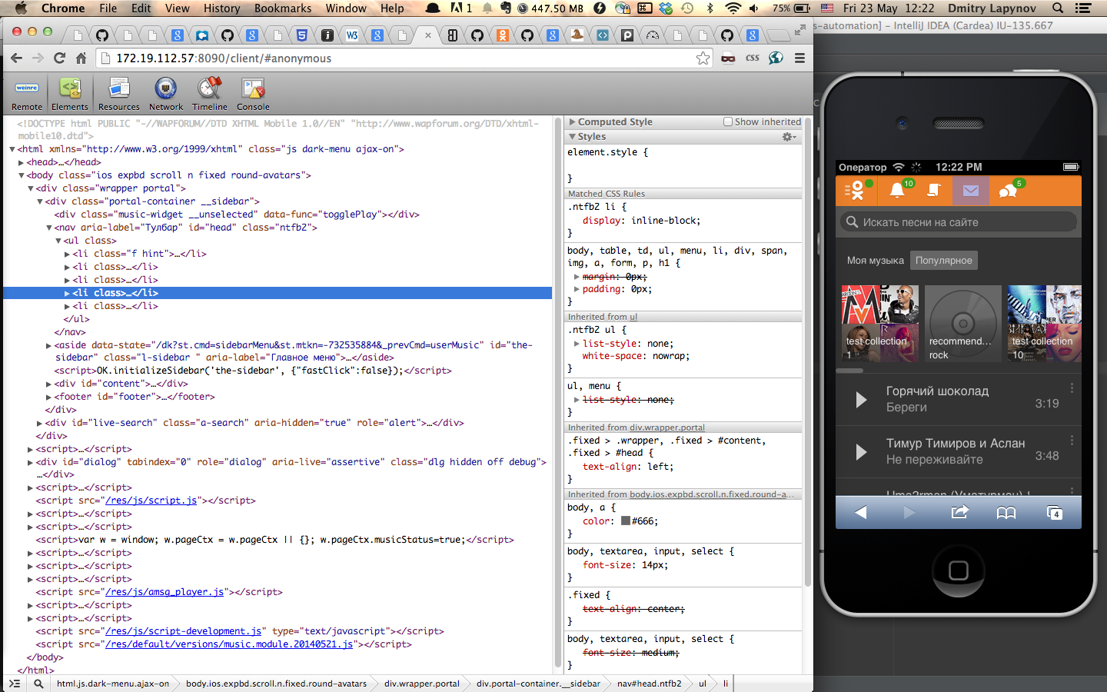The height and width of the screenshot is (692, 1107).
Task: Expand the footer element node
Action: coord(48,397)
